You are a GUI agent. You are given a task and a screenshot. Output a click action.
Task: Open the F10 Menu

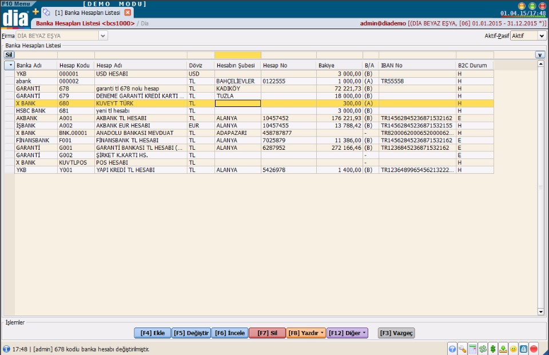[17, 3]
